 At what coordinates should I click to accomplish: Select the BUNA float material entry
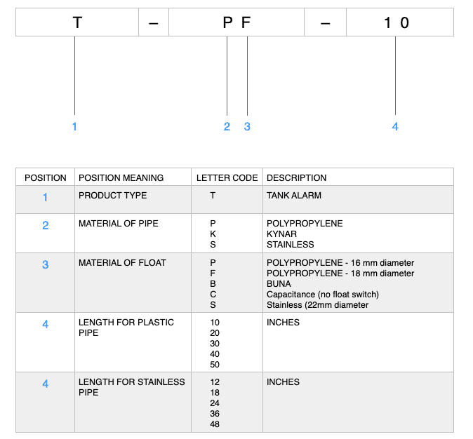[x=279, y=284]
